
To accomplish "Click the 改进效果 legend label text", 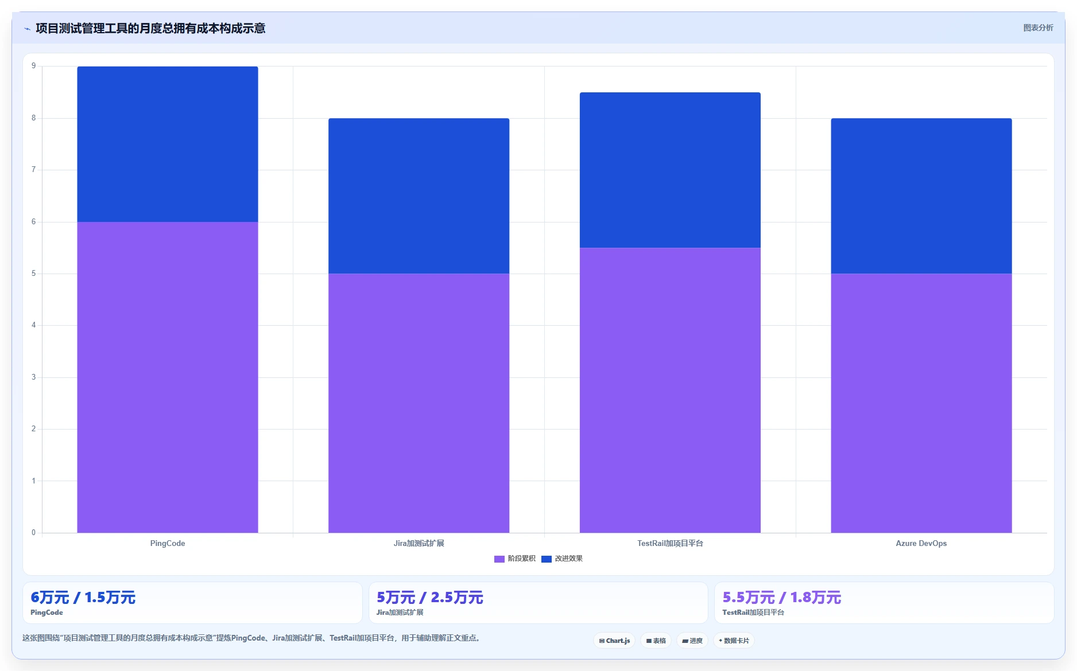I will [x=568, y=559].
